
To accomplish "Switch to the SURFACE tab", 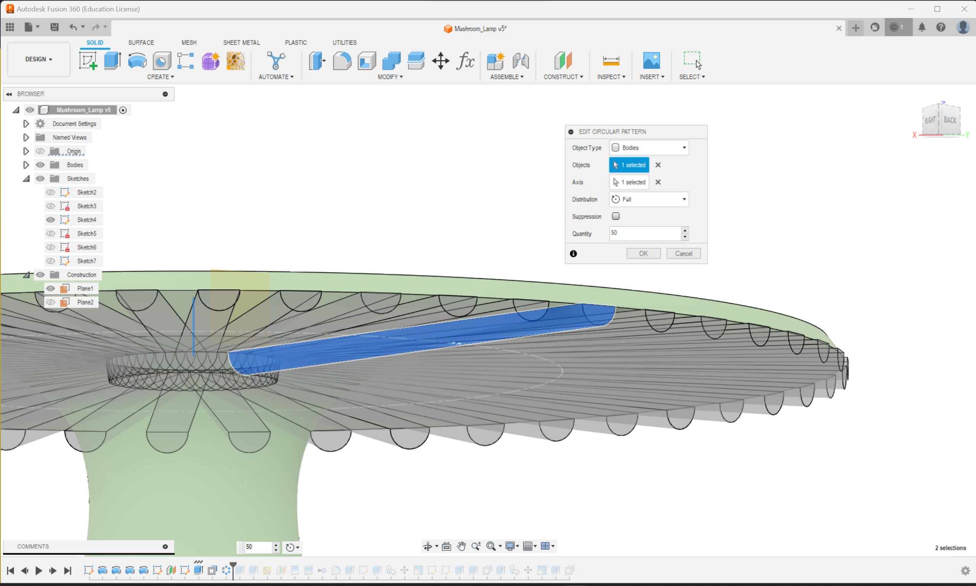I will 141,42.
